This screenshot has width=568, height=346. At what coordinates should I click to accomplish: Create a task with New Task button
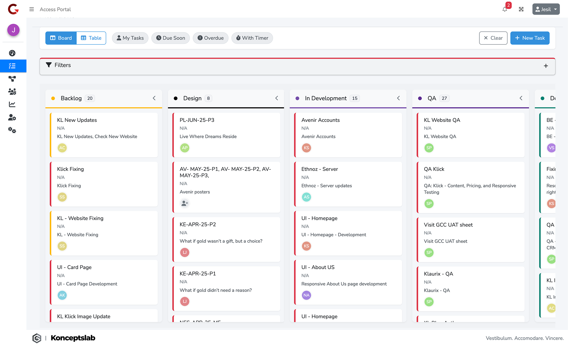pos(530,38)
